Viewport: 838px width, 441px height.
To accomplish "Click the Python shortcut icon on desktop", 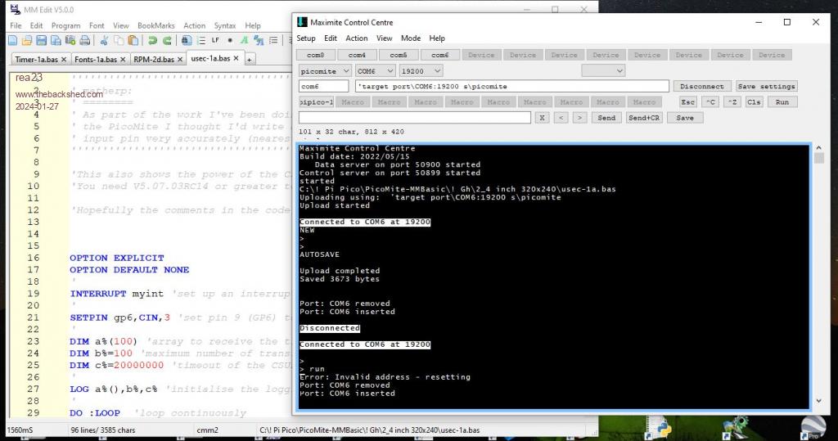I will (663, 426).
